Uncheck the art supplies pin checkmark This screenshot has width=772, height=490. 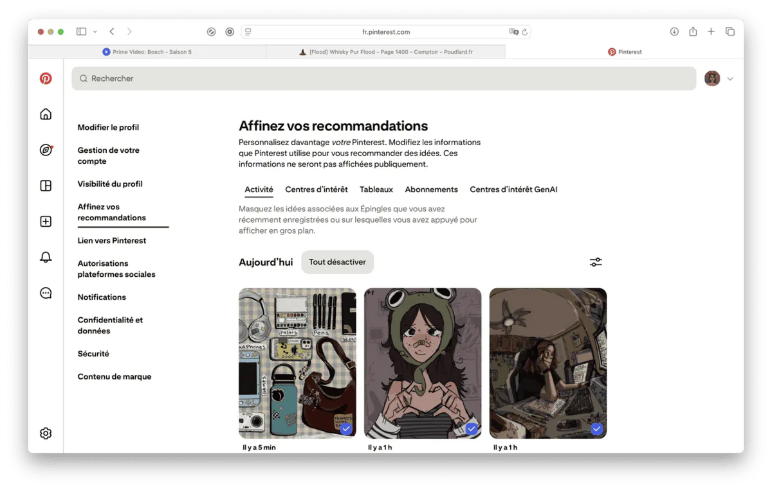point(346,429)
